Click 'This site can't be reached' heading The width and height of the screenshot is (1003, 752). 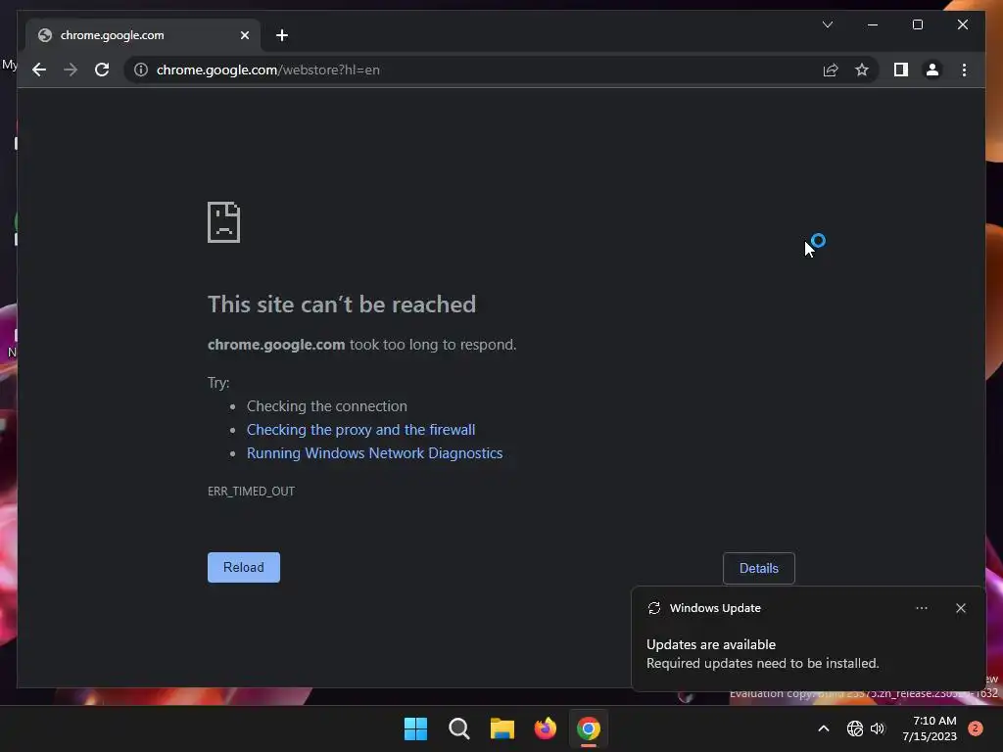tap(342, 305)
